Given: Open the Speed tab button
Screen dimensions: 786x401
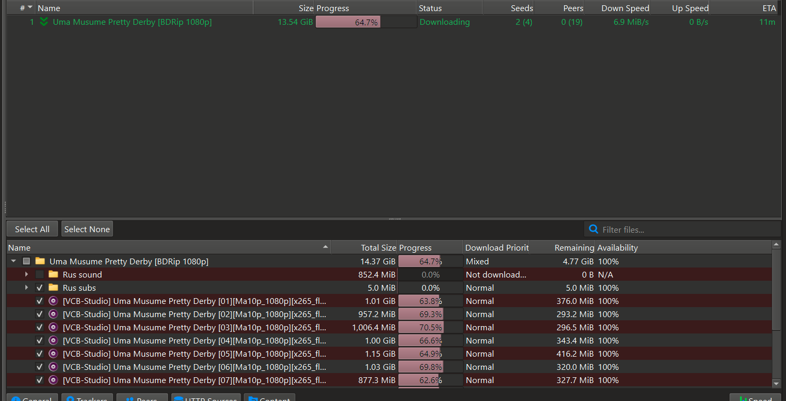Looking at the screenshot, I should click(x=755, y=397).
